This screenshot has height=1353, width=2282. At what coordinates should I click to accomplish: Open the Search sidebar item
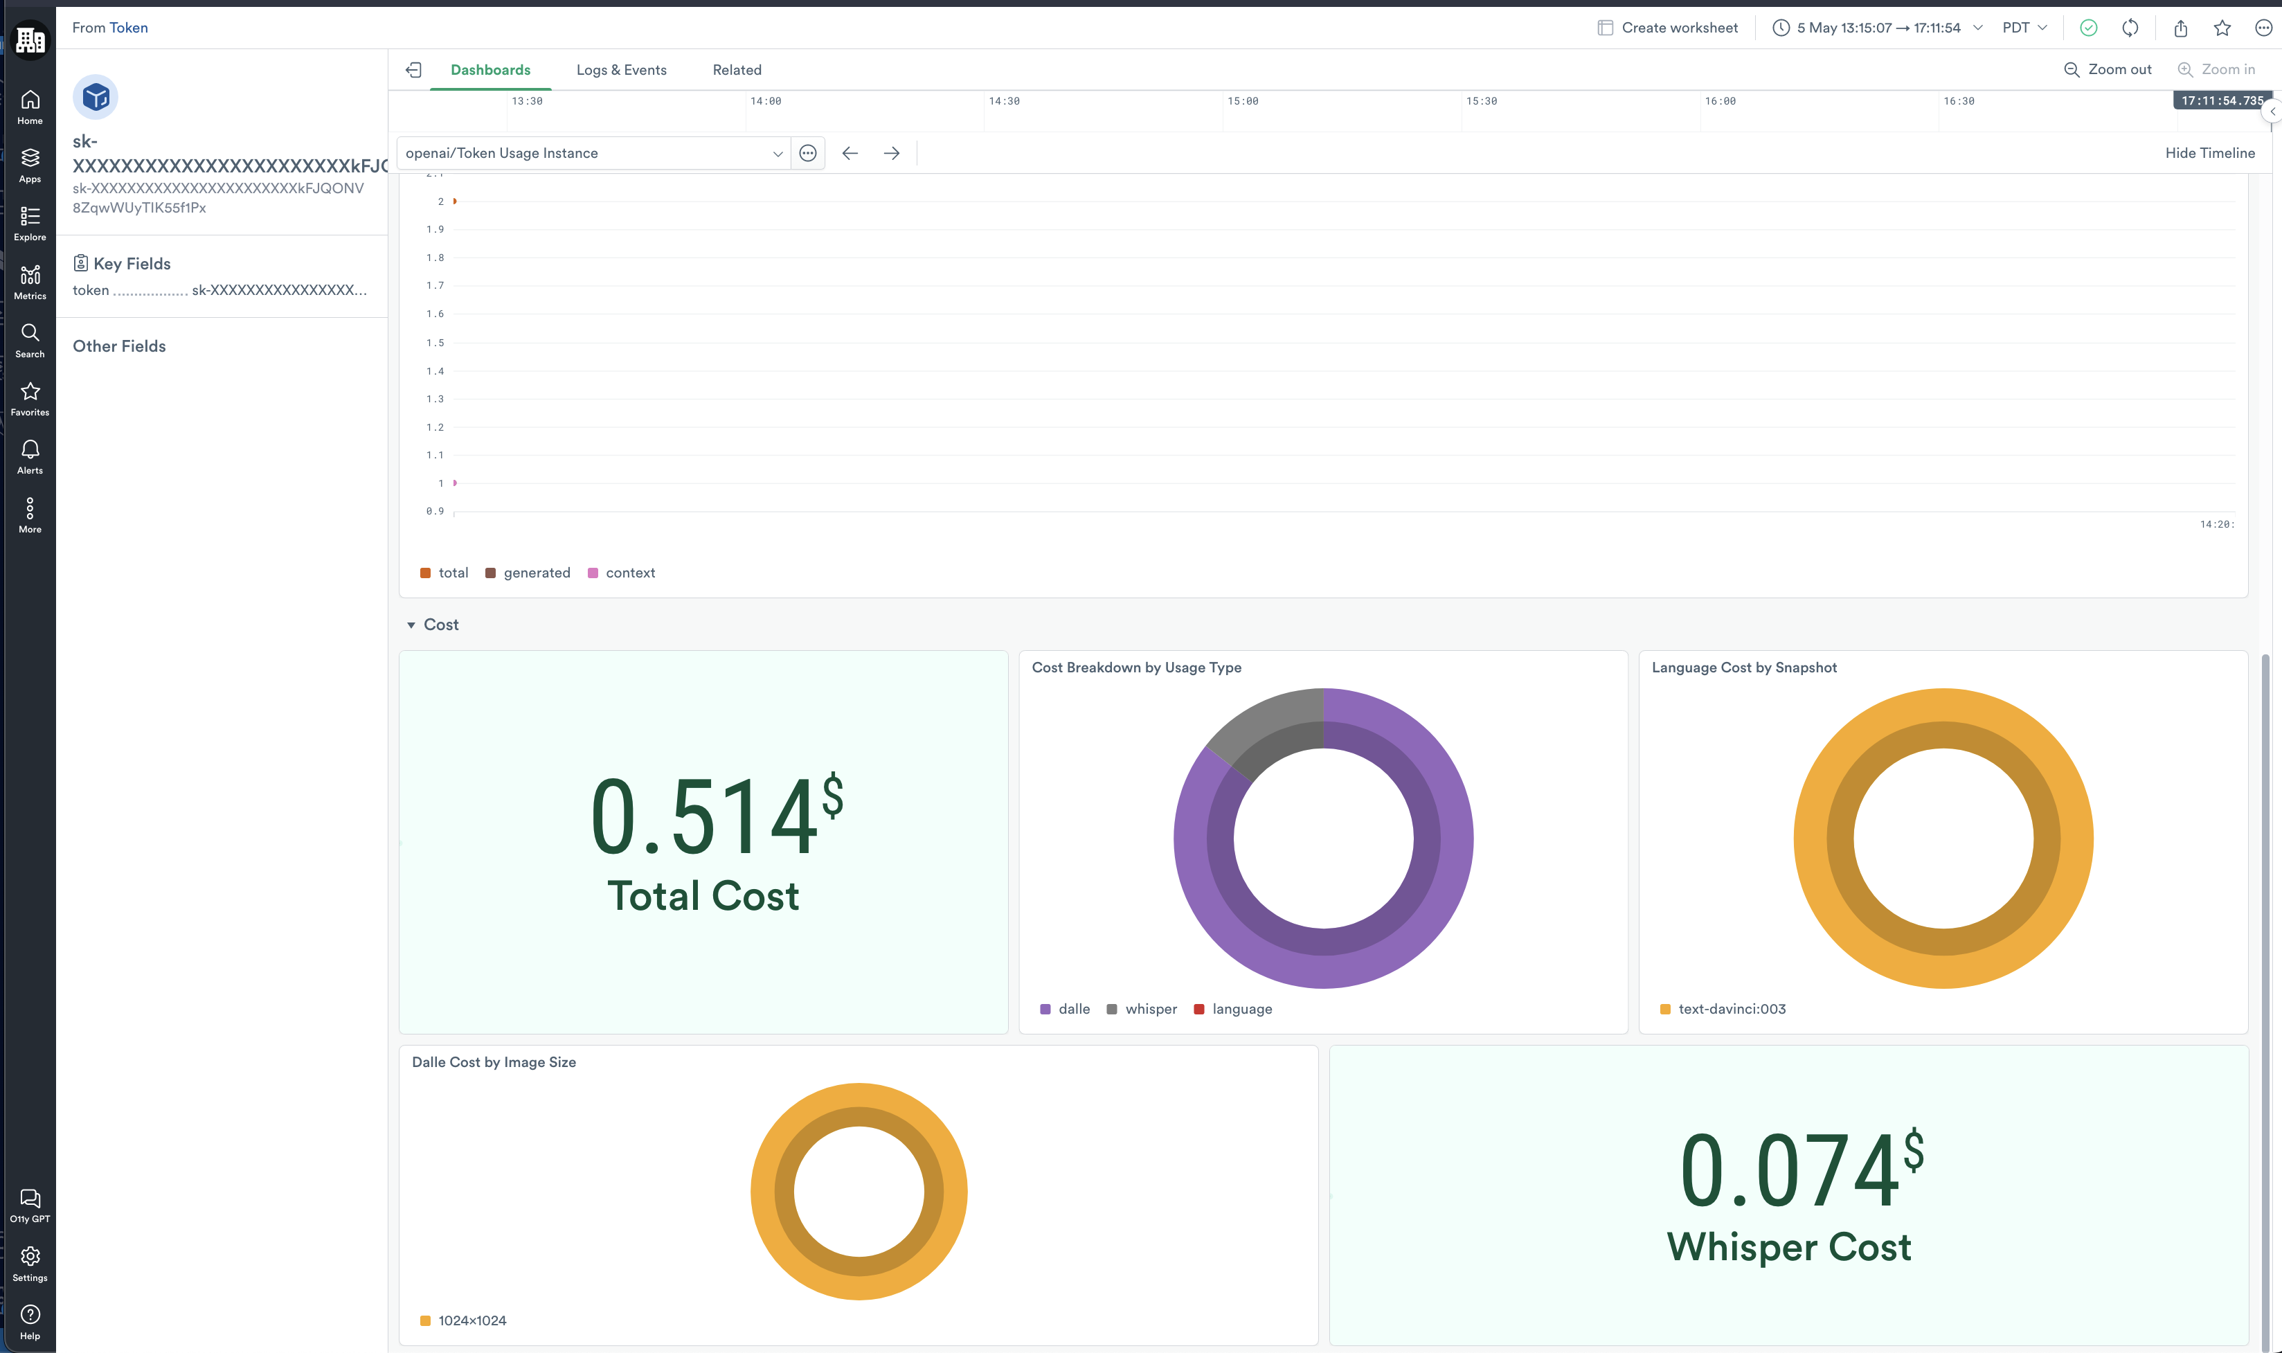tap(30, 341)
